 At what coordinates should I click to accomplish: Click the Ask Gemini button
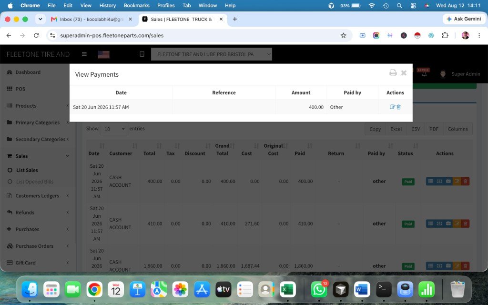(464, 19)
